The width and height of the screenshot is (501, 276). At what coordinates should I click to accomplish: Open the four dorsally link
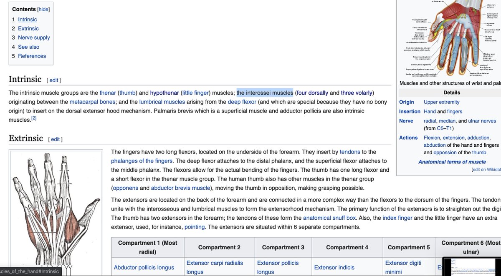[312, 93]
